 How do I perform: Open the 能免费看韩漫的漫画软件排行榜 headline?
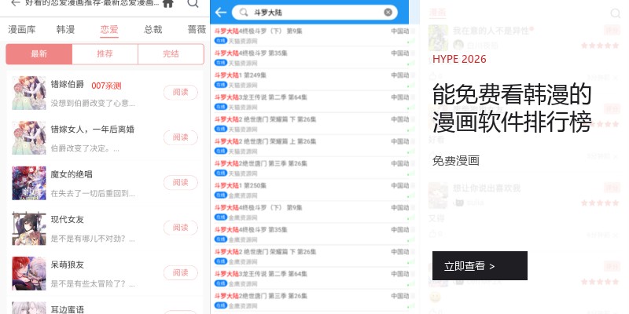513,108
